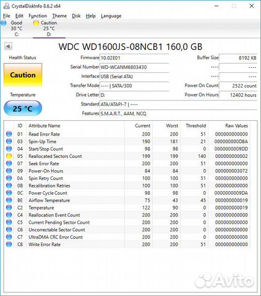Image resolution: width=261 pixels, height=296 pixels.
Task: Click the Serial Number field WD-WCANM6803430
Action: (134, 67)
